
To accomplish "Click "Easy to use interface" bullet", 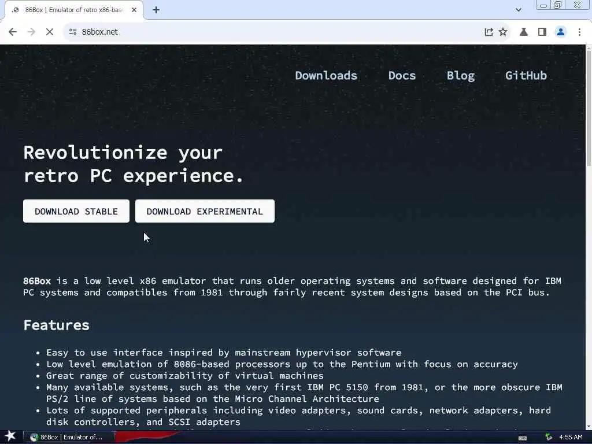I will 224,353.
